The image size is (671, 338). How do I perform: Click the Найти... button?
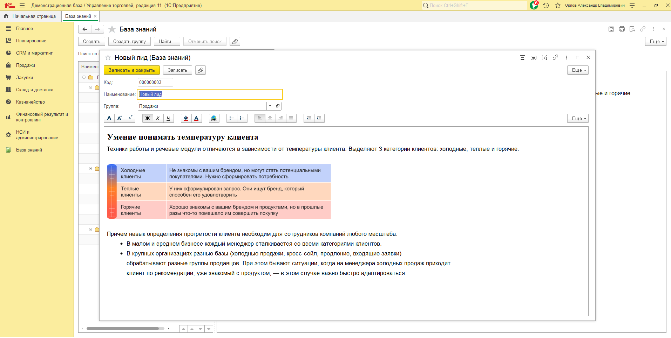(x=167, y=41)
